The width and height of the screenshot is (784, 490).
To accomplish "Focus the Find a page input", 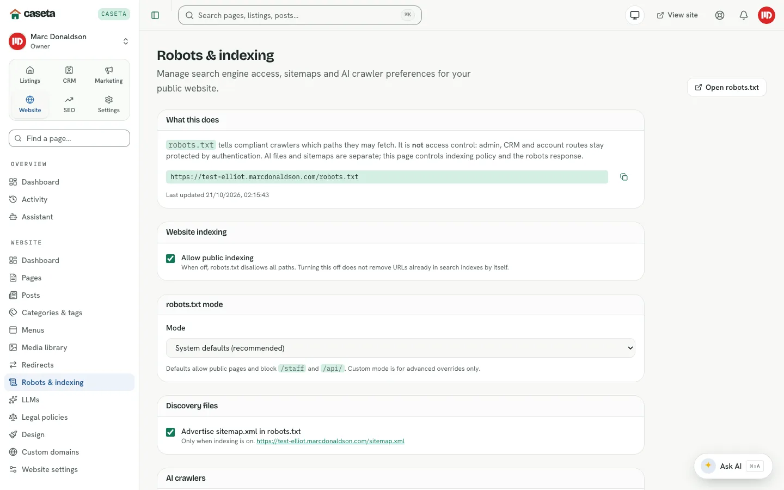I will click(69, 138).
